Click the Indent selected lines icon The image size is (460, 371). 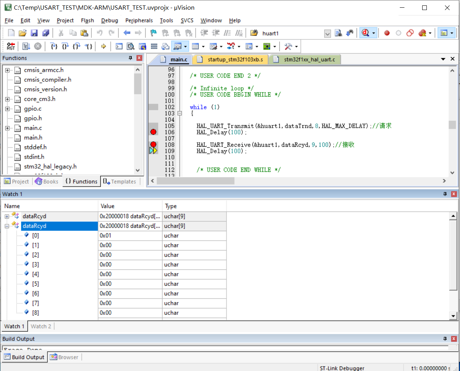204,33
